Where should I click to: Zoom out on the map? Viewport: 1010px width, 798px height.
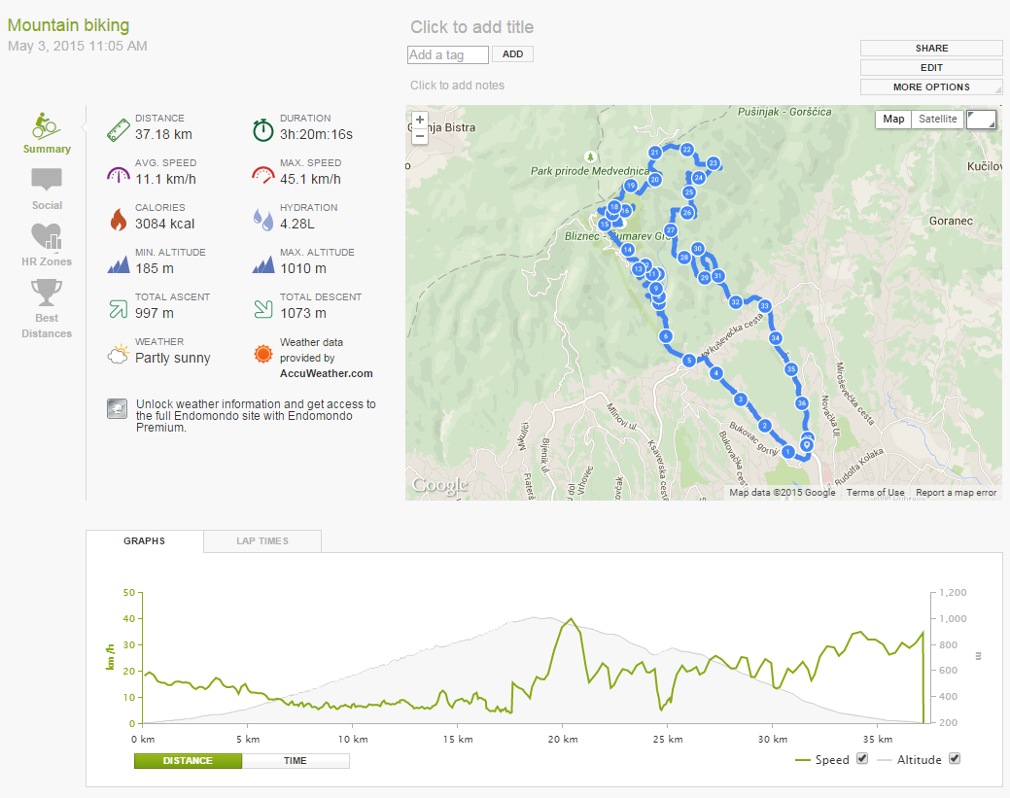point(420,136)
